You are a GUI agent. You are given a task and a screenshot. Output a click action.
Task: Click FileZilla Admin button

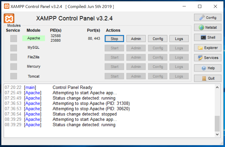click(x=136, y=57)
